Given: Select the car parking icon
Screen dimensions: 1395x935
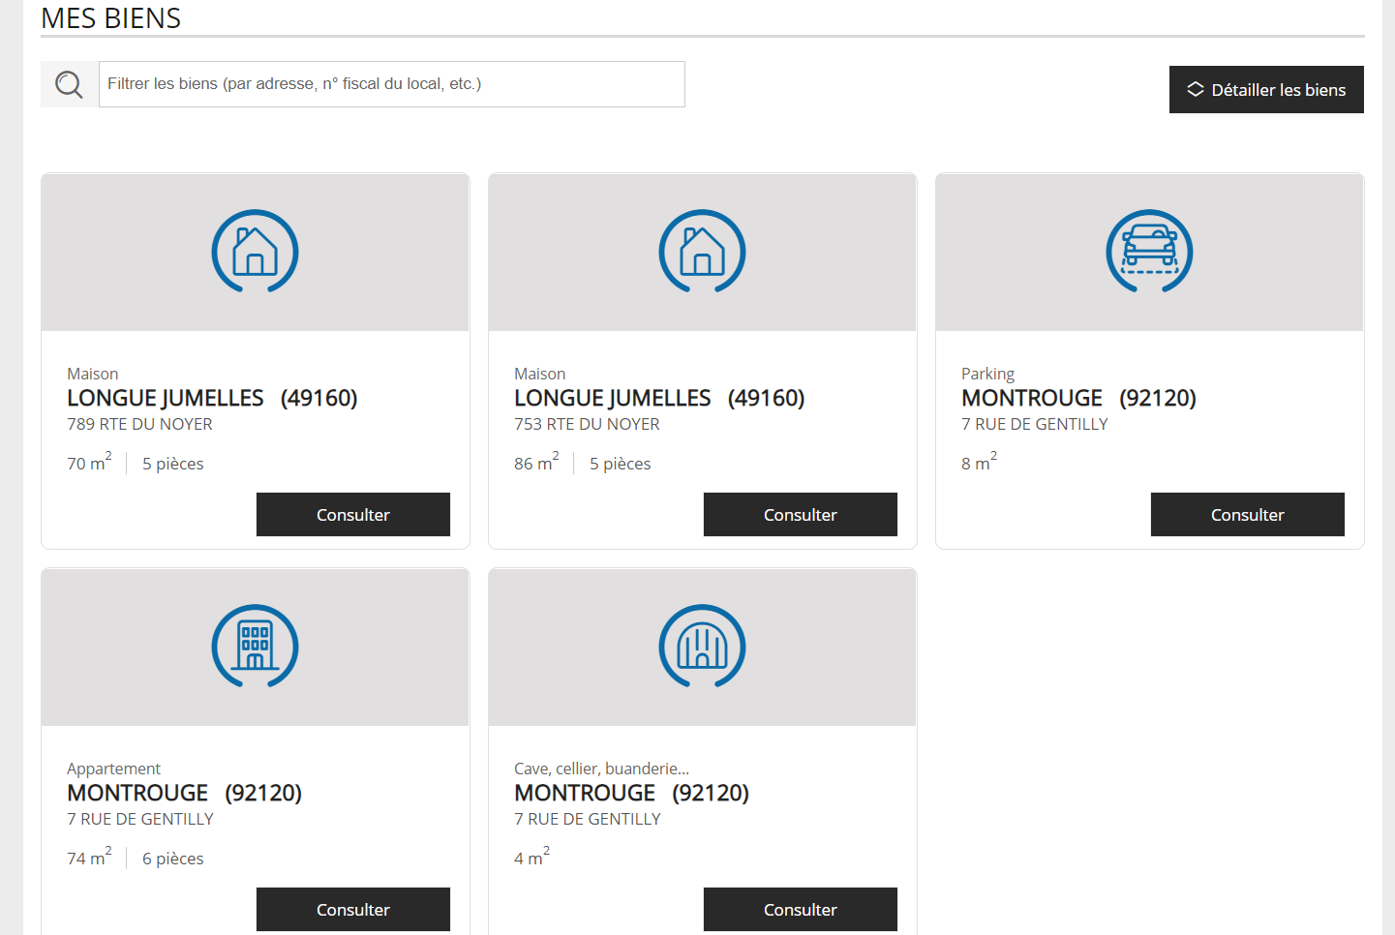Looking at the screenshot, I should 1149,252.
